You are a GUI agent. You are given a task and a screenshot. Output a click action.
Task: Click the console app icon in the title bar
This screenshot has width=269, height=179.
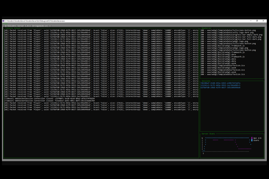(x=3, y=21)
